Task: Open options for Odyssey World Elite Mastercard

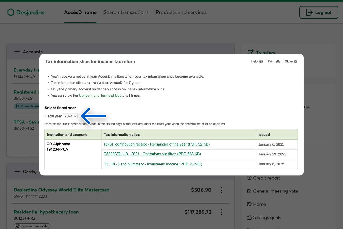Action: (x=221, y=190)
